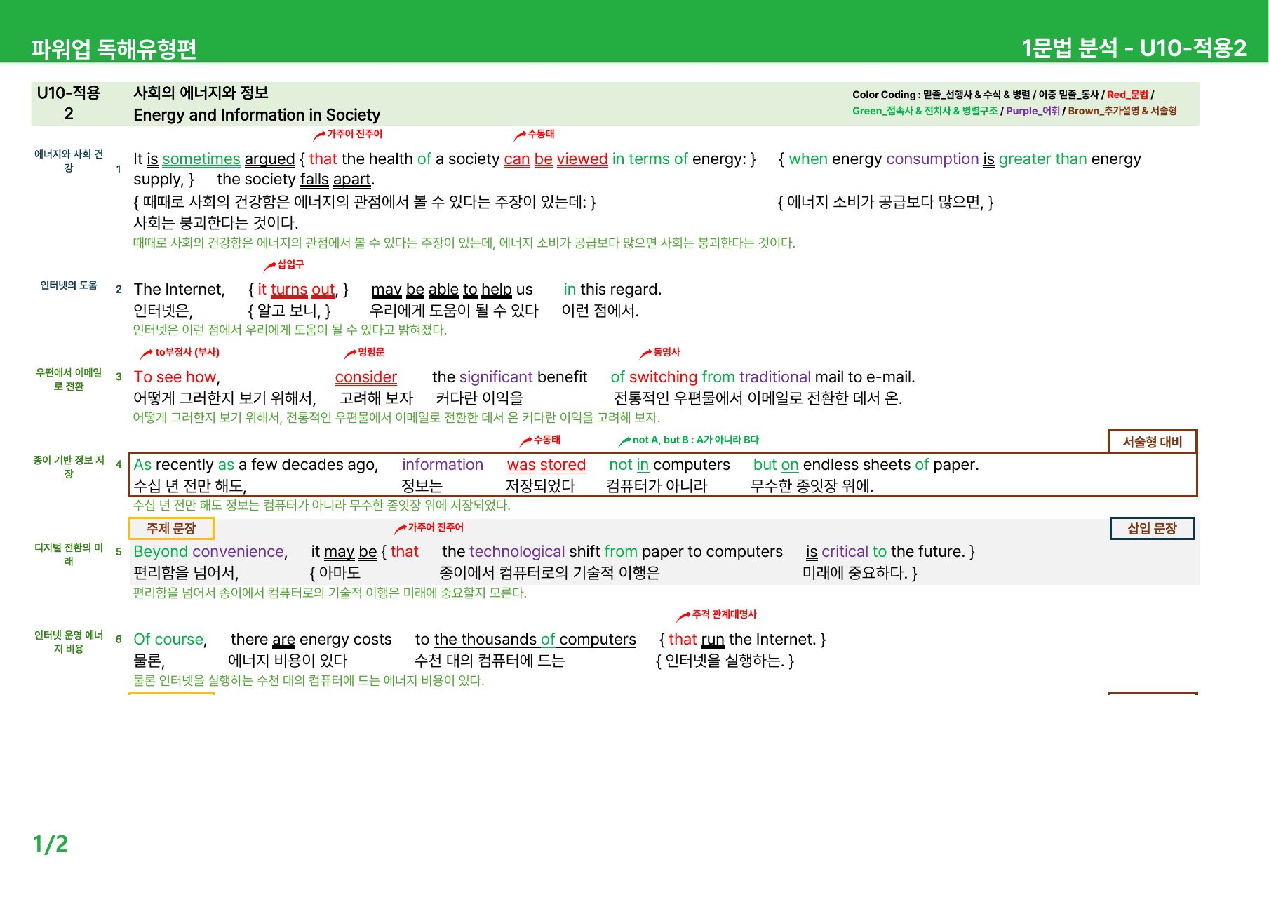Click the header title '파워업 독해유형편'
The width and height of the screenshot is (1269, 897).
(114, 48)
